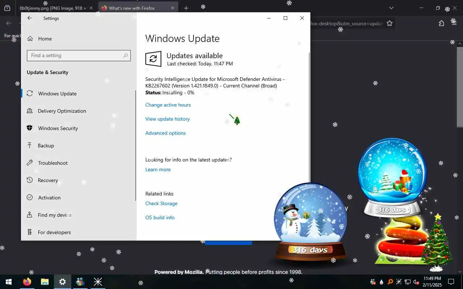
Task: Open Troubleshoot settings
Action: tap(79, 163)
